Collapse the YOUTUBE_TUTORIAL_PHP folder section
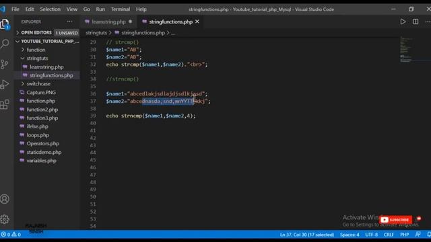Screen dimensions: 431x242 click(x=47, y=42)
